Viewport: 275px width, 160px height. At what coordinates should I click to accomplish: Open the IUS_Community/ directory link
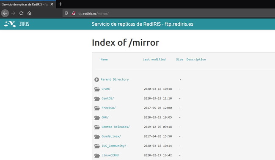click(x=114, y=146)
